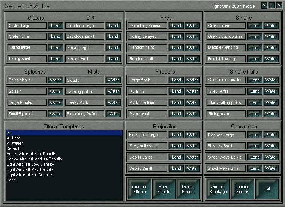The image size is (285, 207).
Task: Toggle Land for Concussion puffs
Action: [x=255, y=80]
